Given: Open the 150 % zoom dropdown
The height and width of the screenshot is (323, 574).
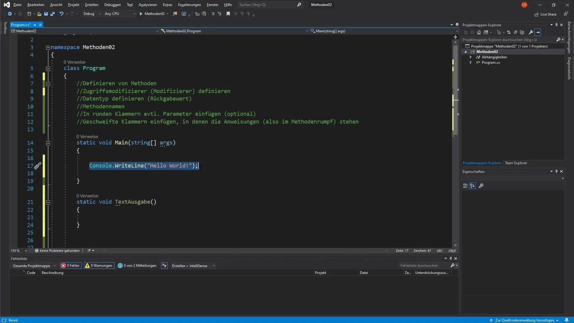Looking at the screenshot, I should [19, 251].
